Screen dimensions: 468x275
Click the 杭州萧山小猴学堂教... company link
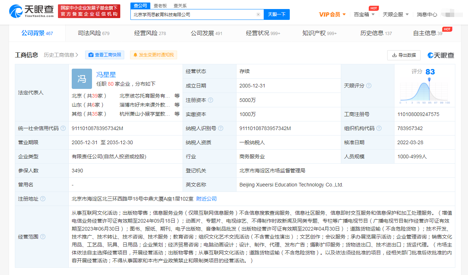tap(145, 114)
